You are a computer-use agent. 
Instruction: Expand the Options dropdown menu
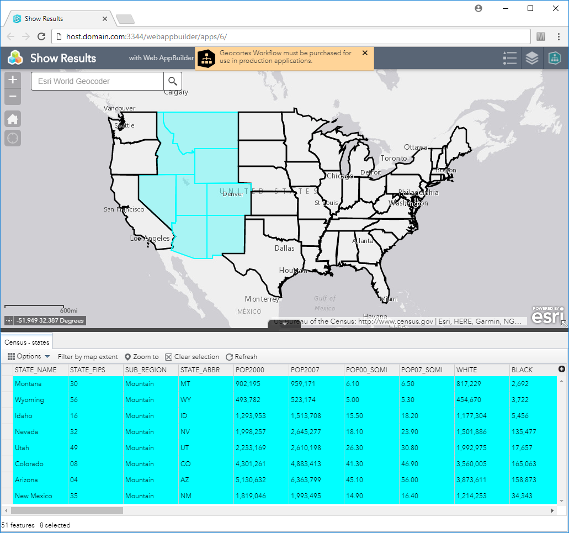(29, 357)
